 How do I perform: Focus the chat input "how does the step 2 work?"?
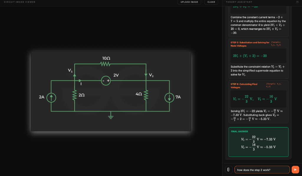tap(262, 170)
